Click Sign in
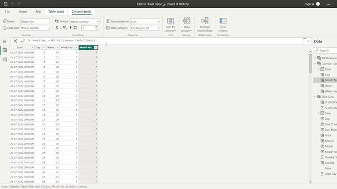This screenshot has height=189, width=337. pos(310,4)
